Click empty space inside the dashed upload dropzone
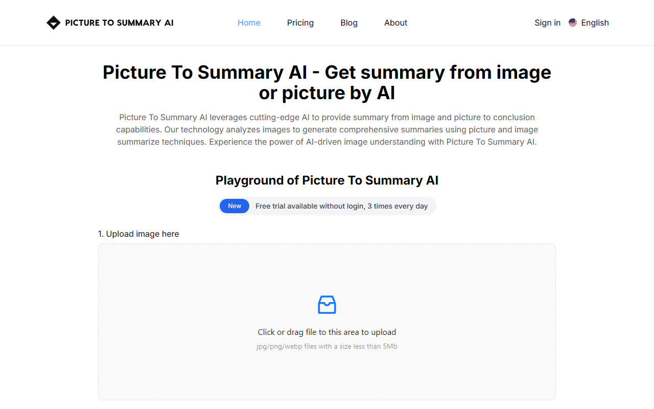The height and width of the screenshot is (409, 654). click(204, 286)
